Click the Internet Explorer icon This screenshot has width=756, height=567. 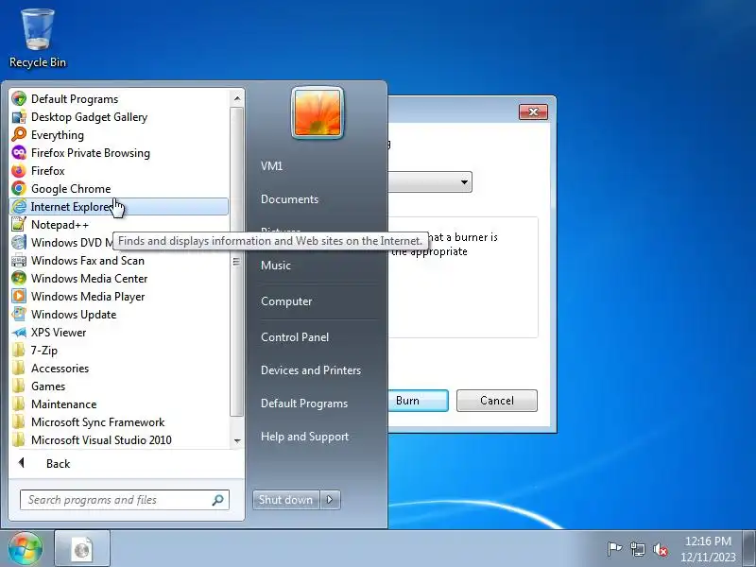click(x=19, y=206)
